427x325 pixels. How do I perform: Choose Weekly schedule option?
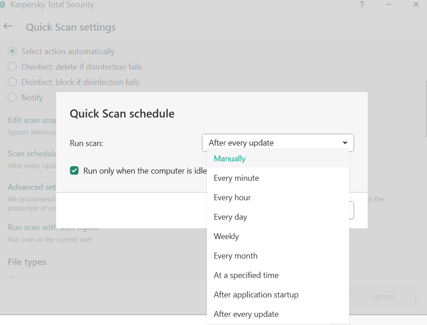coord(278,236)
